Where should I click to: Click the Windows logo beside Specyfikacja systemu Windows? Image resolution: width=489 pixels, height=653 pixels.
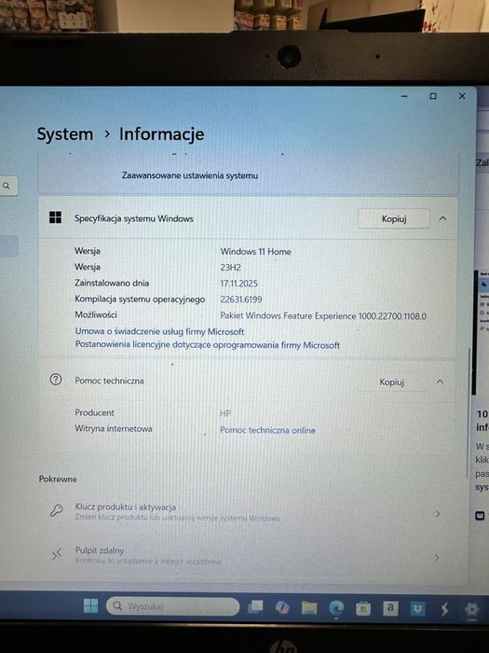(x=55, y=217)
